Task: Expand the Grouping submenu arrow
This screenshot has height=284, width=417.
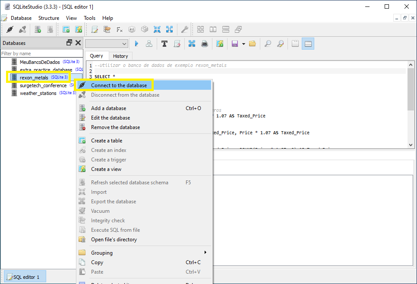Action: pos(205,252)
